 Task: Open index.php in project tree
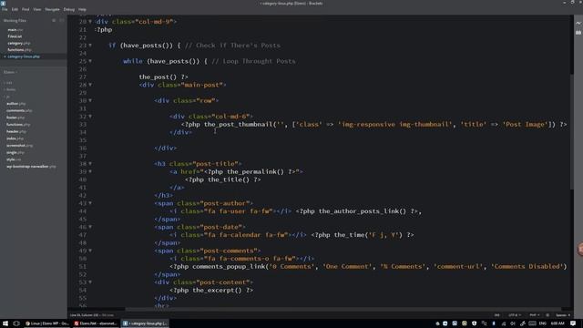point(15,138)
